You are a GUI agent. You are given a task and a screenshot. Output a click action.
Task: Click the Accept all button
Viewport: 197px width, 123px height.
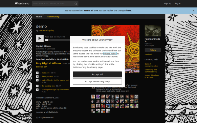tap(98, 74)
